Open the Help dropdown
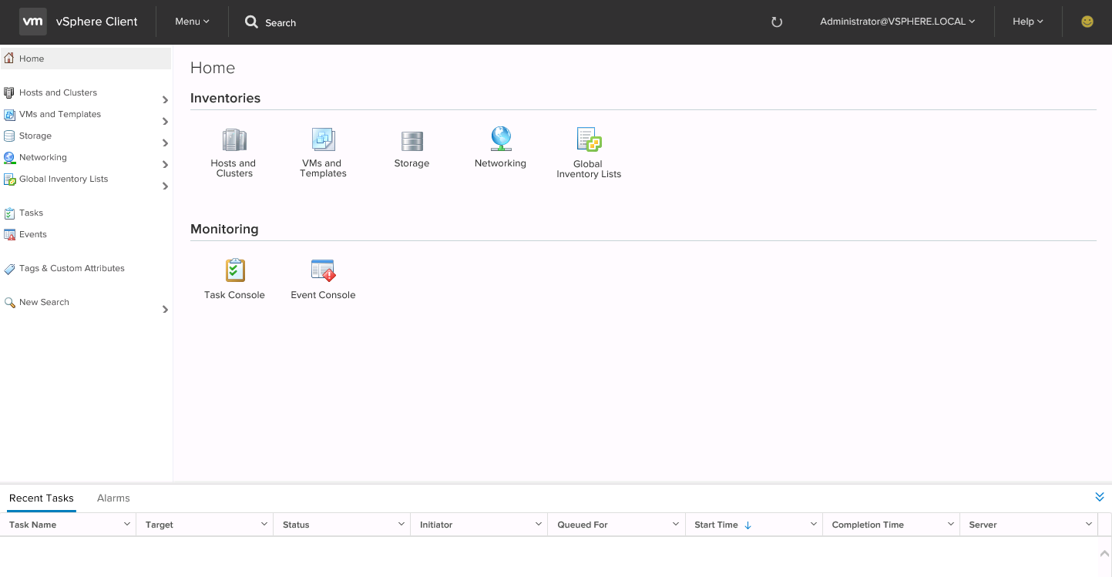1112x577 pixels. click(x=1028, y=22)
